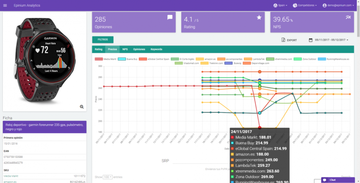Switch to the NPS tab
This screenshot has width=360, height=183.
click(x=125, y=49)
